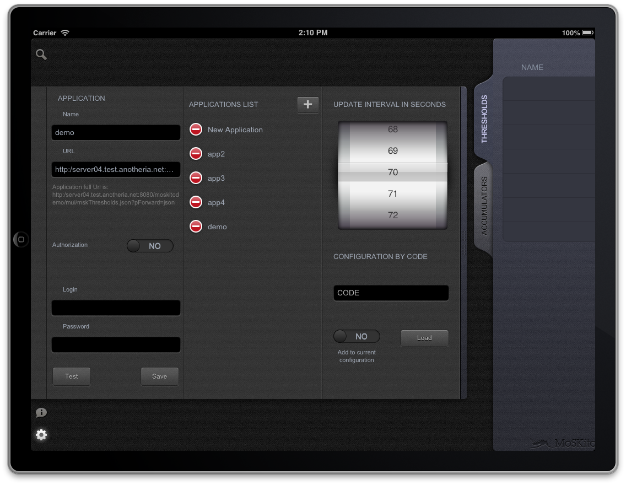626x485 pixels.
Task: Click the Application full Url text
Action: 115,195
